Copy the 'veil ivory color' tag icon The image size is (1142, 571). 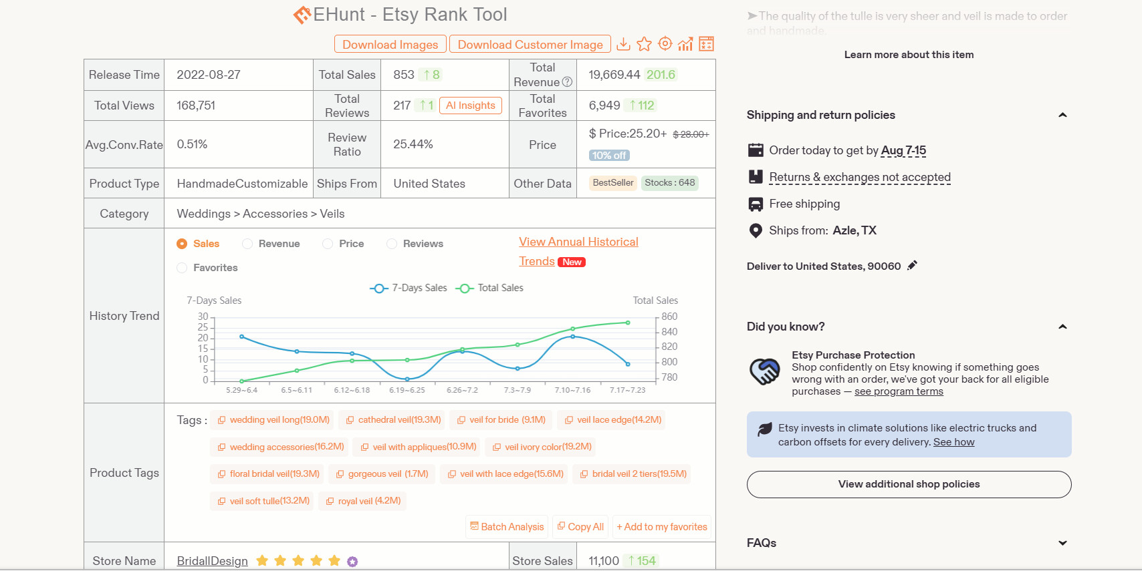click(497, 447)
